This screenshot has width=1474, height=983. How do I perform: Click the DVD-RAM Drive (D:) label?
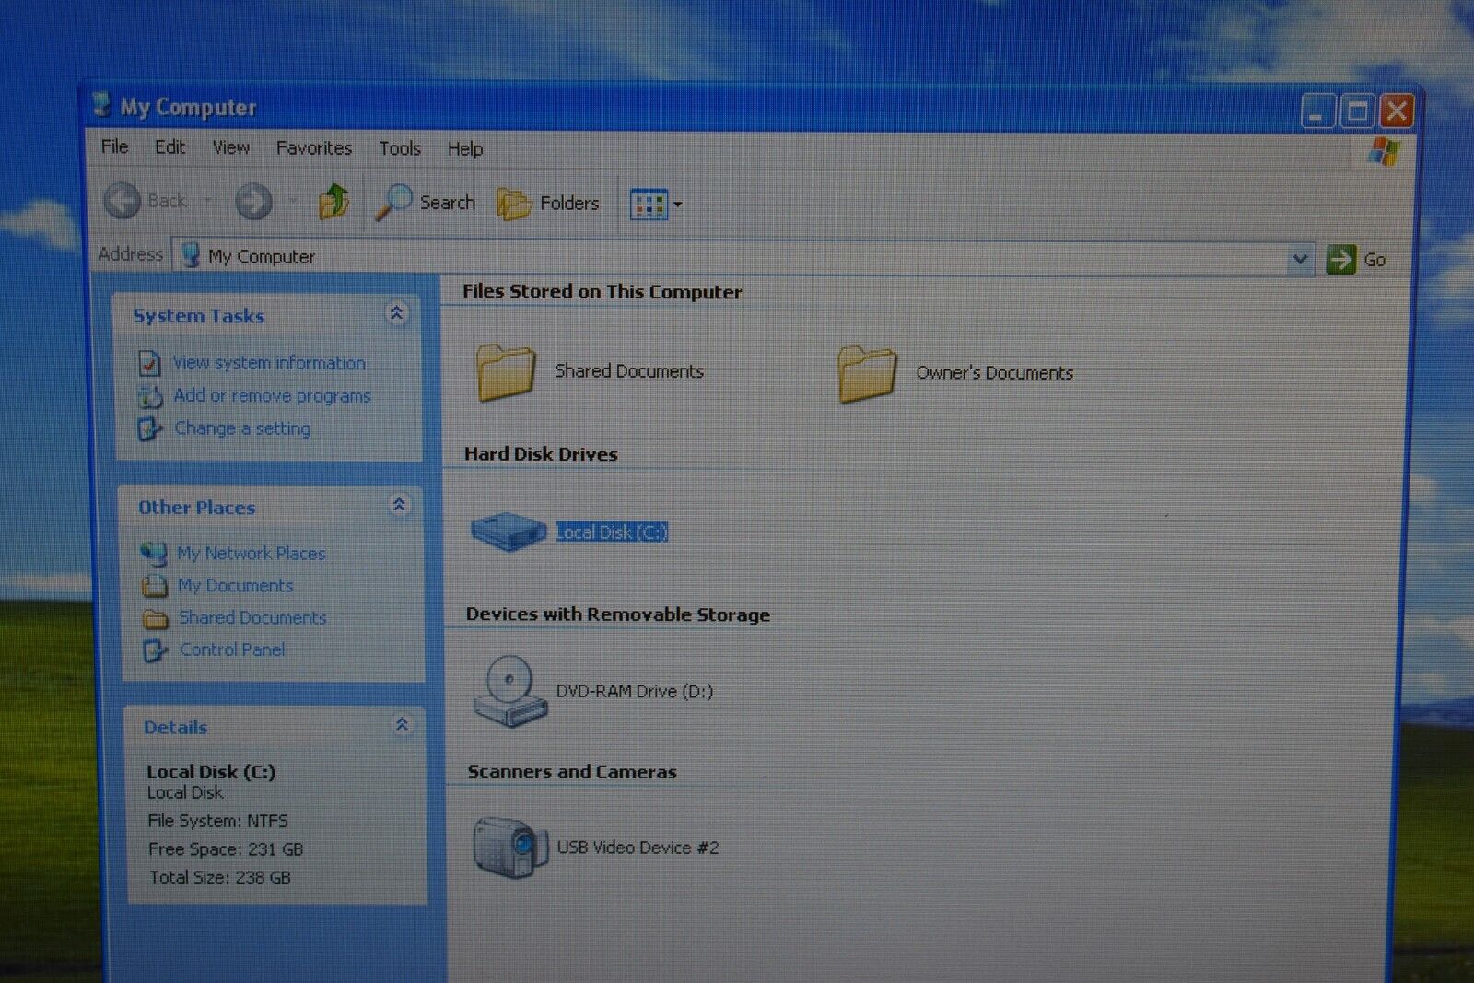[x=635, y=691]
